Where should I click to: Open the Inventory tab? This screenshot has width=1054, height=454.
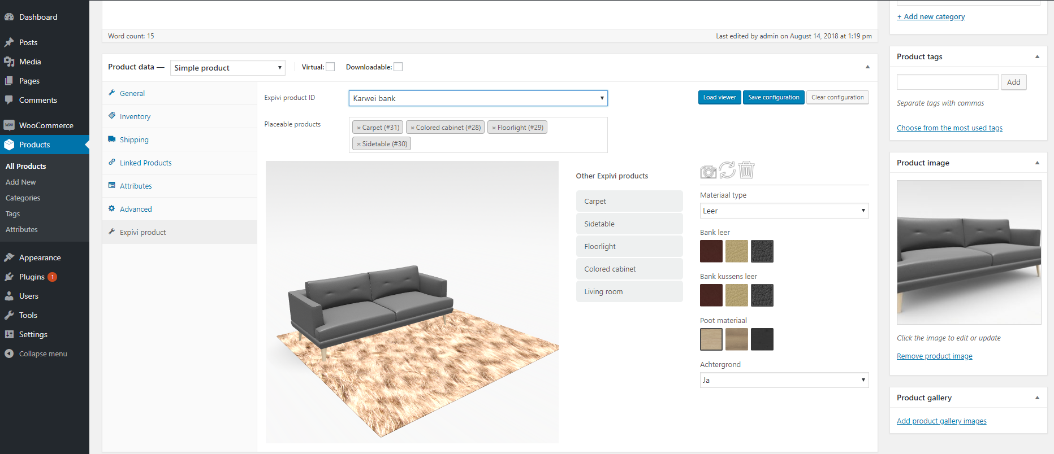coord(179,116)
